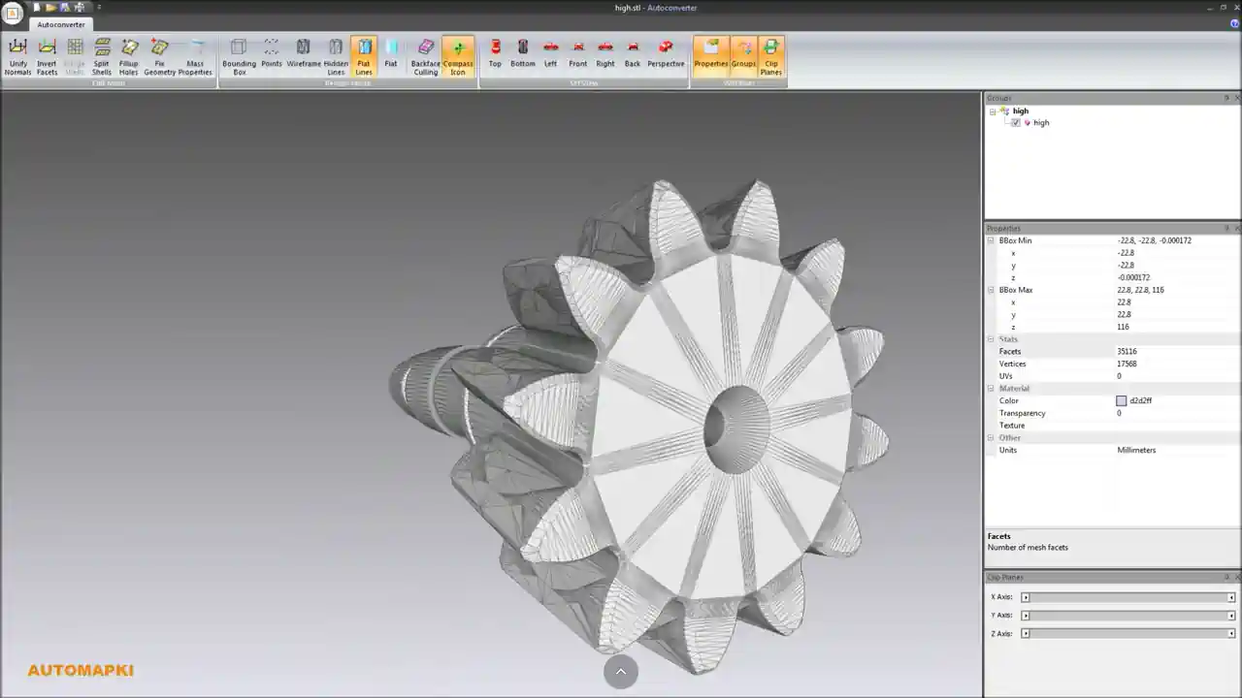Toggle the Compass Icon display
Viewport: 1242px width, 698px height.
coord(458,56)
